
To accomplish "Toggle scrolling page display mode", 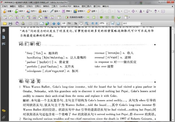I will tap(113, 23).
